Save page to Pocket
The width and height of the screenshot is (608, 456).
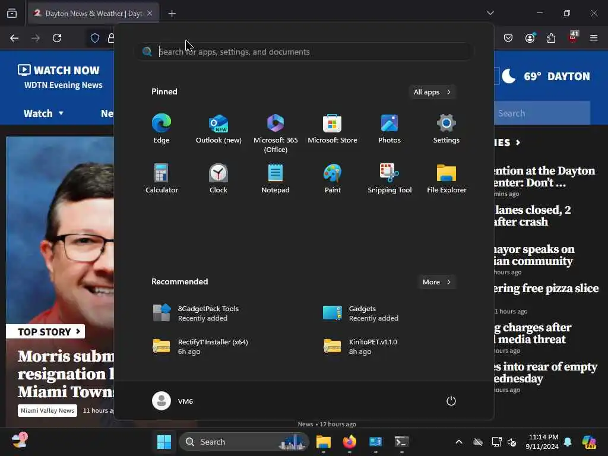coord(508,38)
